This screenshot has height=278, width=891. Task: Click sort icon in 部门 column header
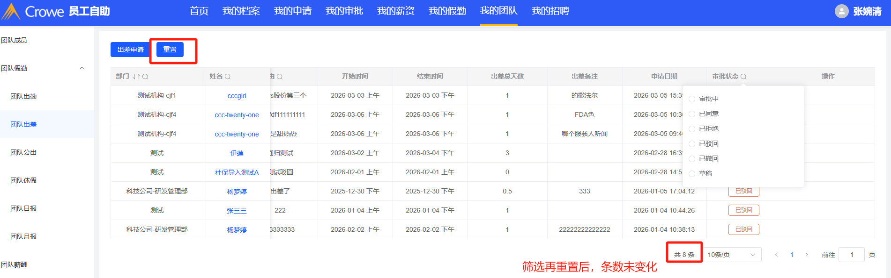pyautogui.click(x=136, y=77)
